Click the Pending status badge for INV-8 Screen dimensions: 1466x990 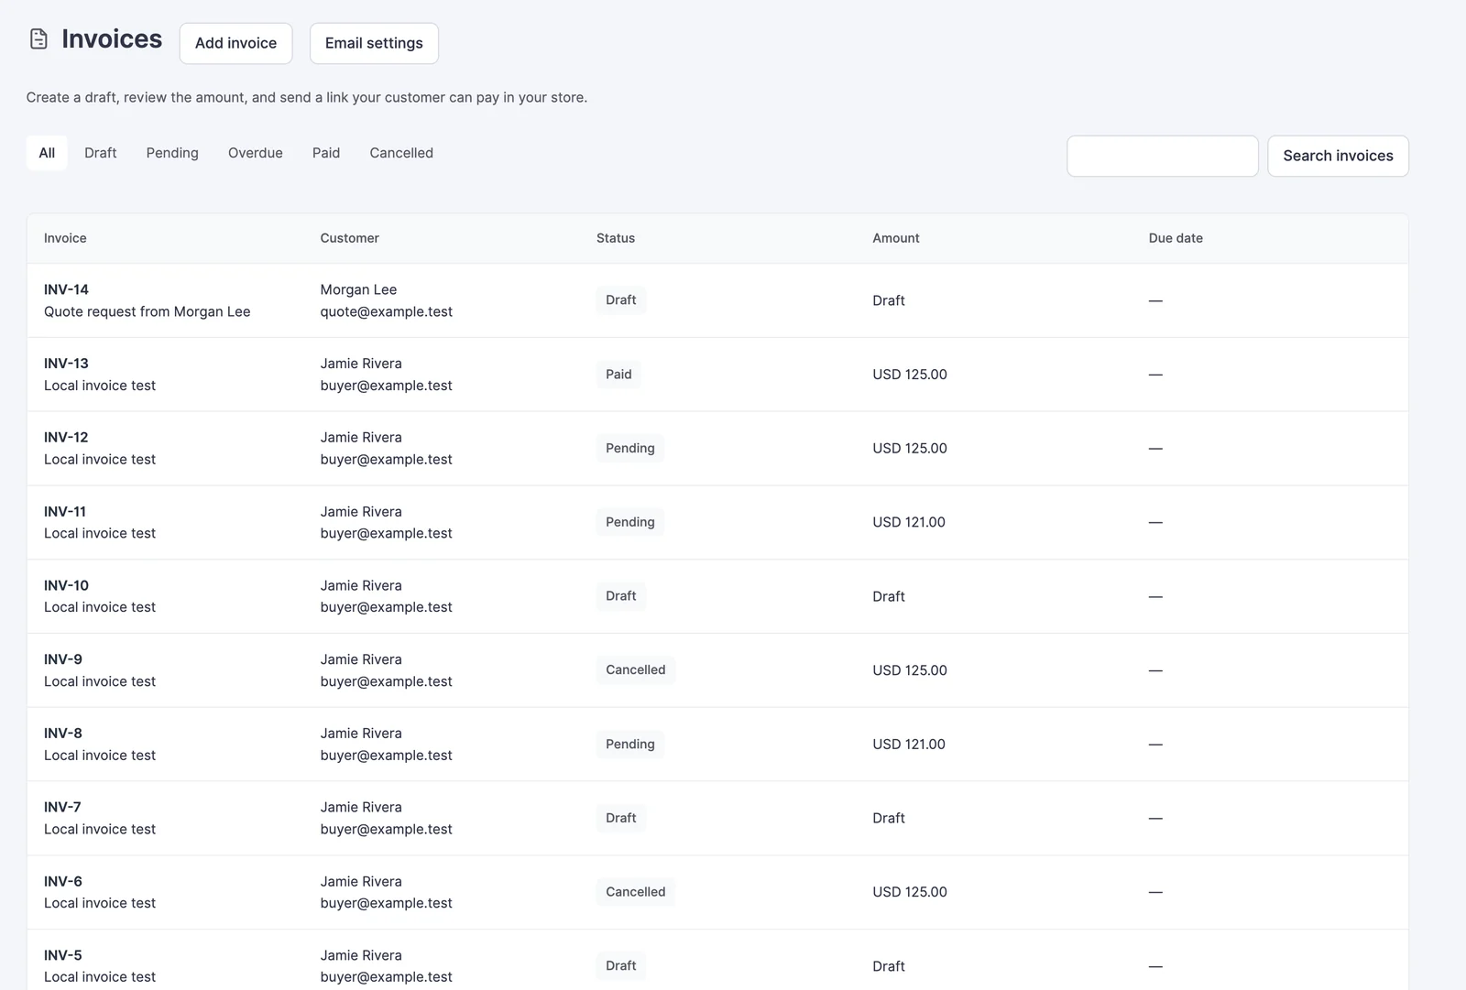click(630, 745)
